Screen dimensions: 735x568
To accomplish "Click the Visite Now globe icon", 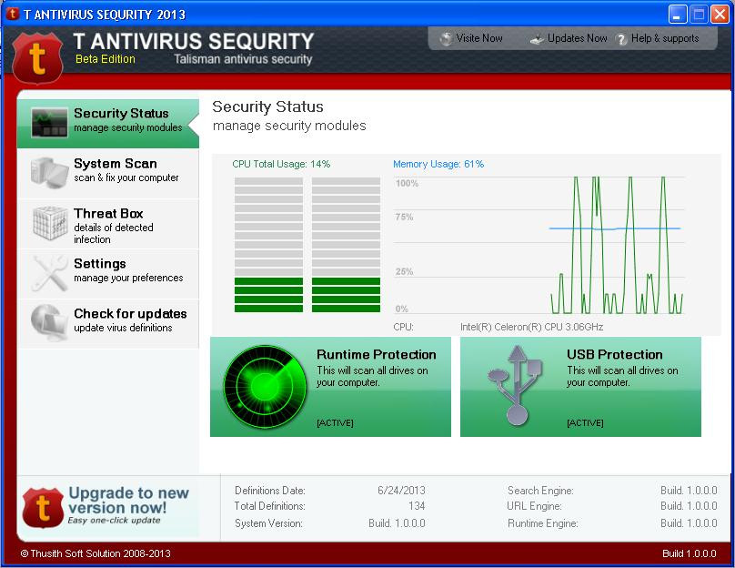I will (x=445, y=38).
